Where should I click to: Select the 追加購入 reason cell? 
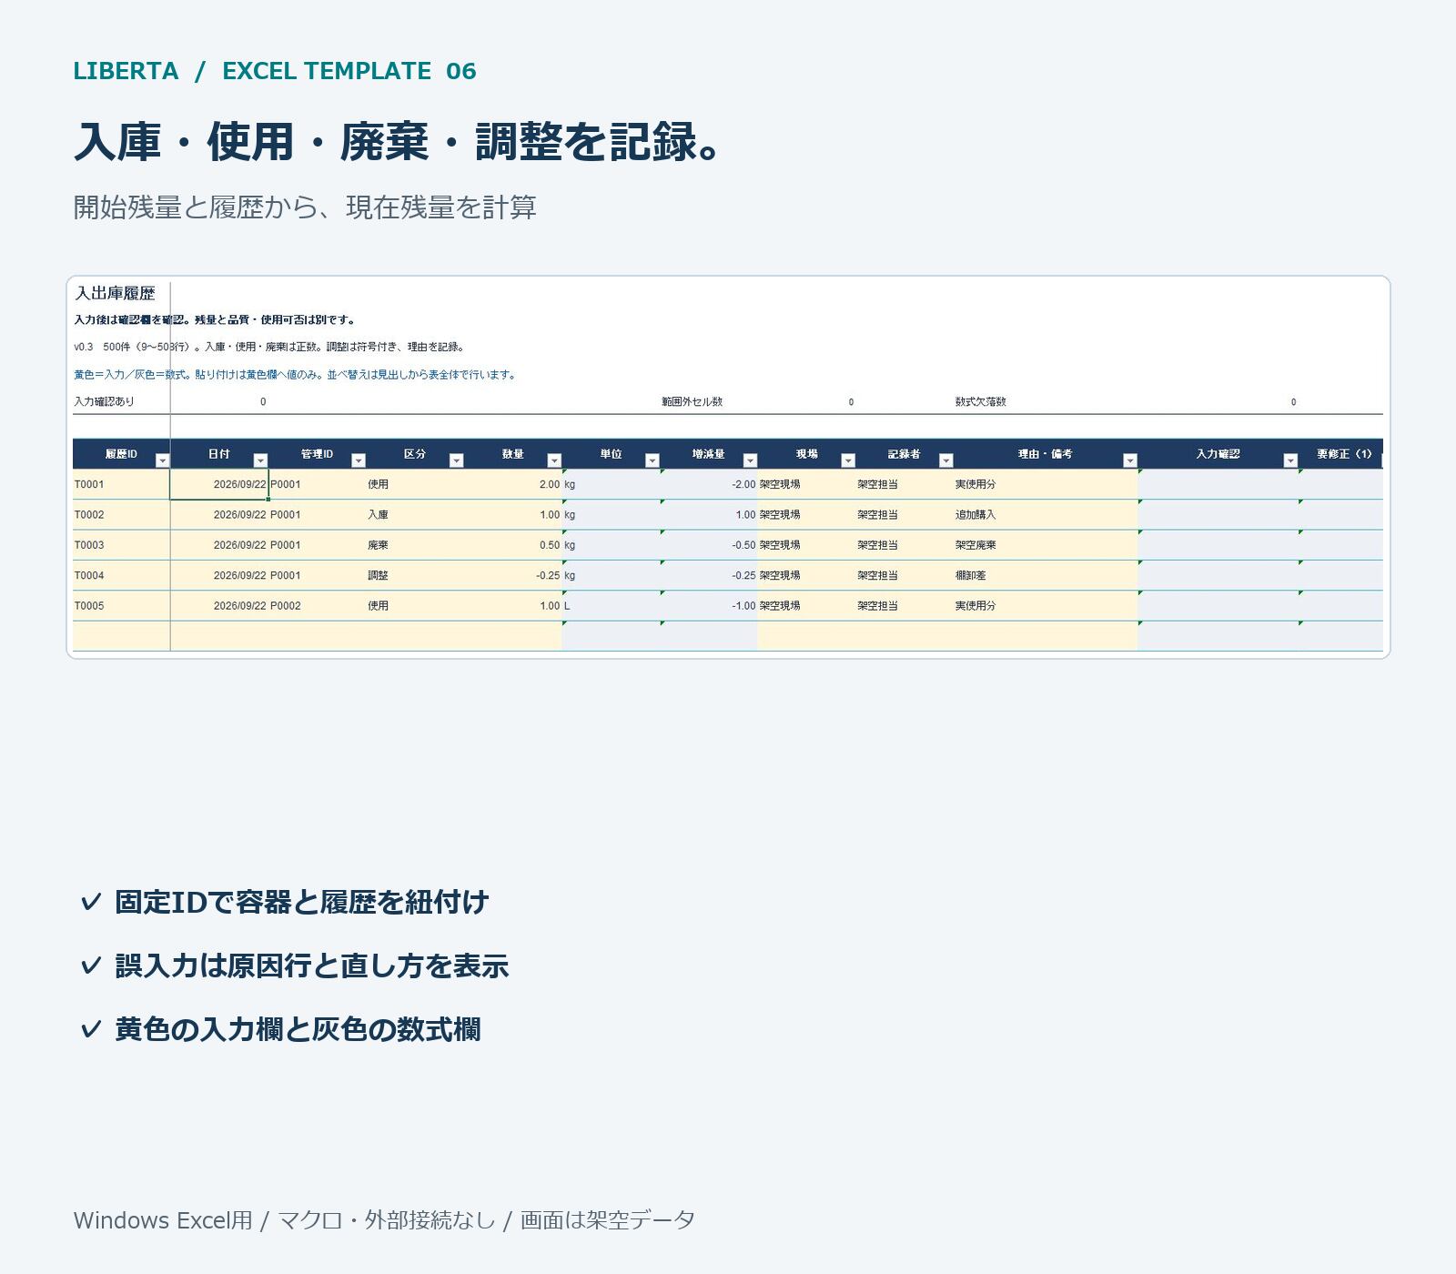(x=1046, y=515)
